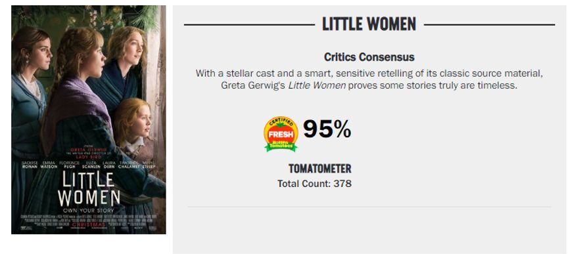
Task: Click the TOMATOMETER label
Action: 320,169
